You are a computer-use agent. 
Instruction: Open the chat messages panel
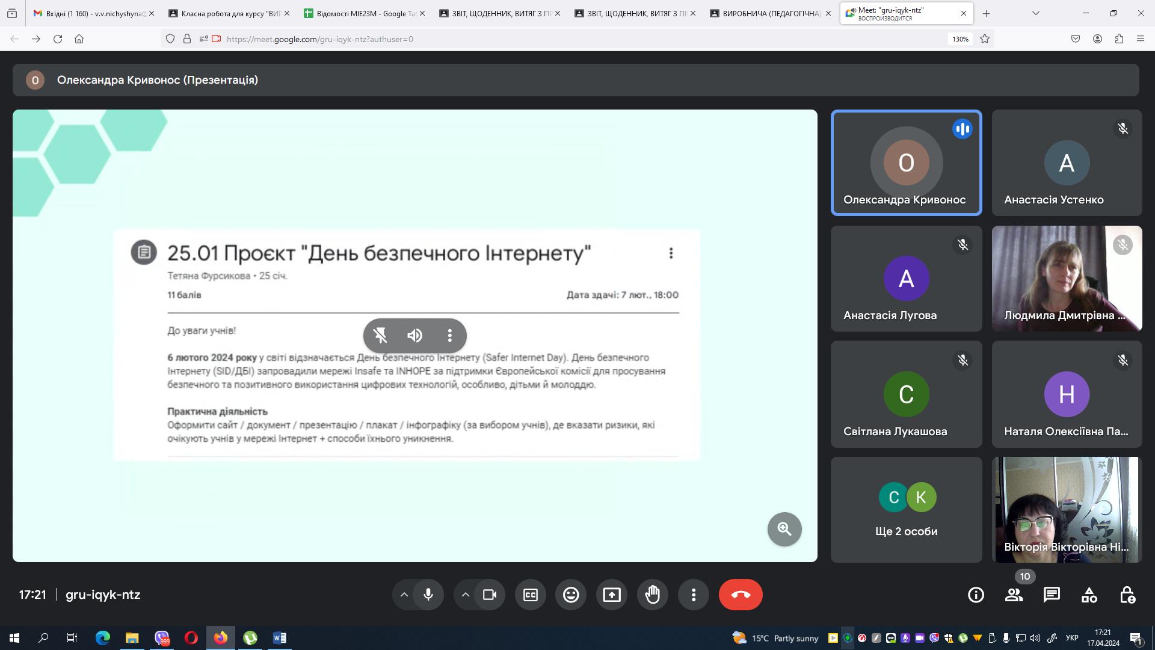(x=1052, y=595)
